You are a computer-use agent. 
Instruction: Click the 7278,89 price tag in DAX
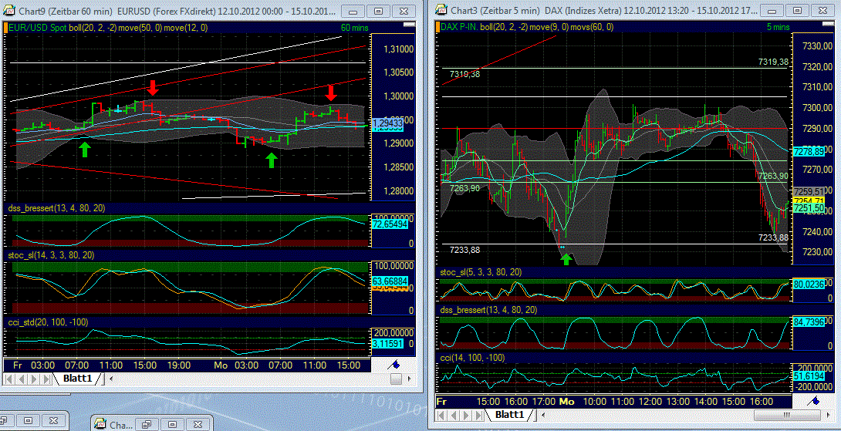click(809, 152)
